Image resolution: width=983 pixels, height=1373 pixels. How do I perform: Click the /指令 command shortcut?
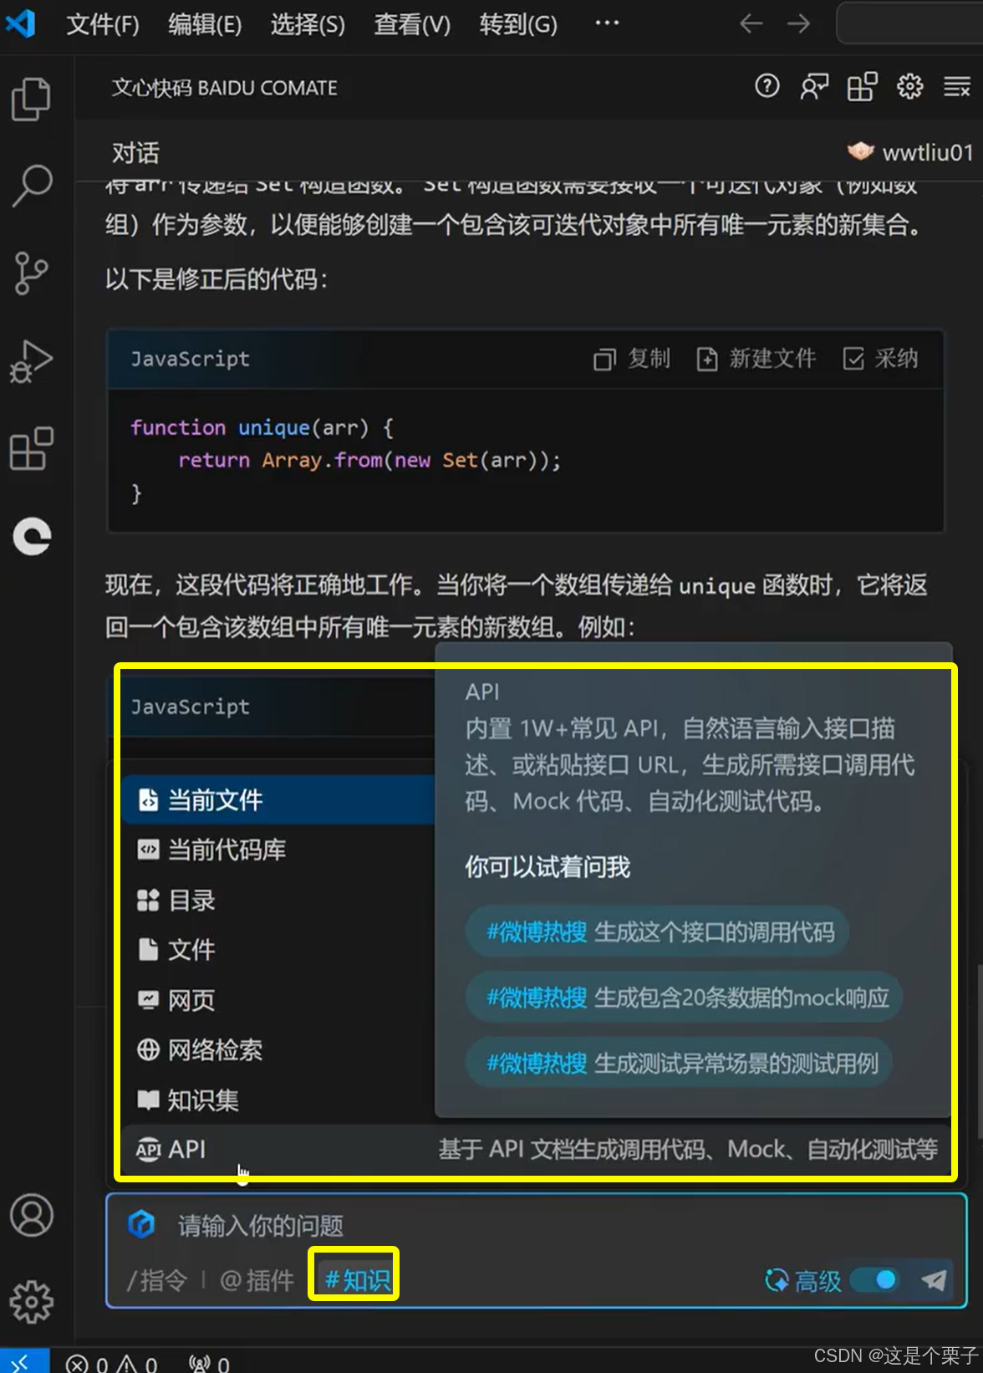pyautogui.click(x=157, y=1280)
